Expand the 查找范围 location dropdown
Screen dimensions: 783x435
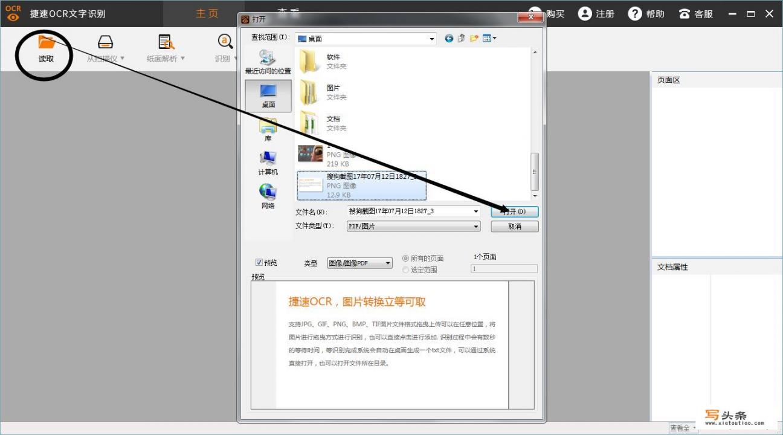point(431,39)
